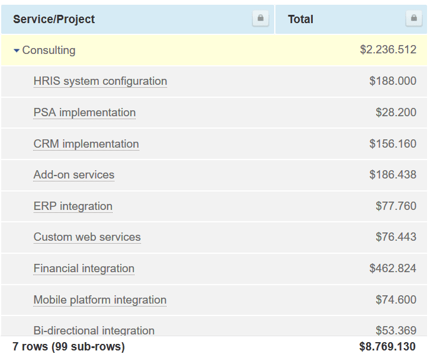Select the $28.200 total cell
This screenshot has width=430, height=354.
coord(396,112)
